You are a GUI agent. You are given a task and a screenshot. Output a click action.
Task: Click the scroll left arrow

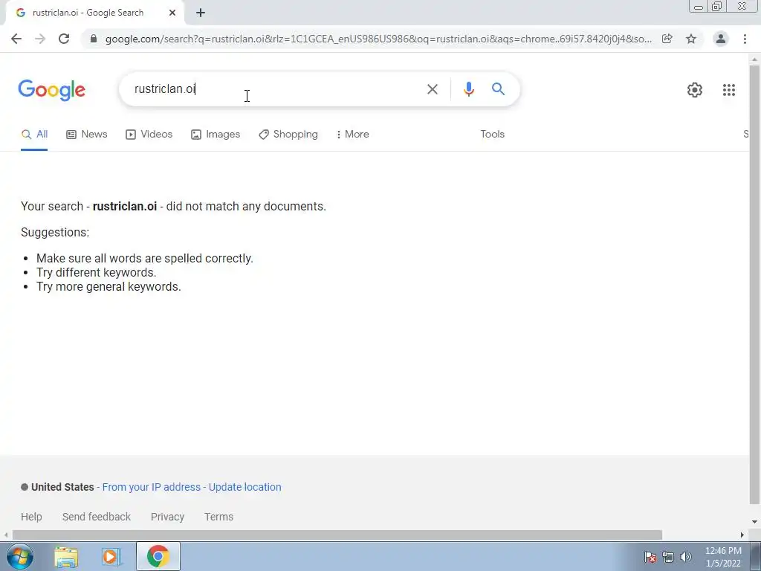tap(6, 535)
